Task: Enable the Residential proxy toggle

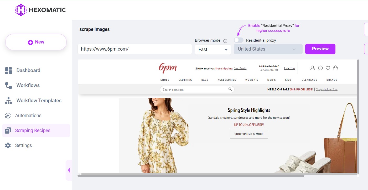Action: (239, 40)
